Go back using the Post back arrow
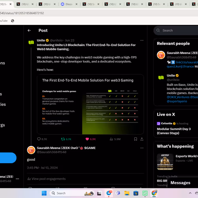Viewport: 198px width, 198px height. (x=29, y=30)
